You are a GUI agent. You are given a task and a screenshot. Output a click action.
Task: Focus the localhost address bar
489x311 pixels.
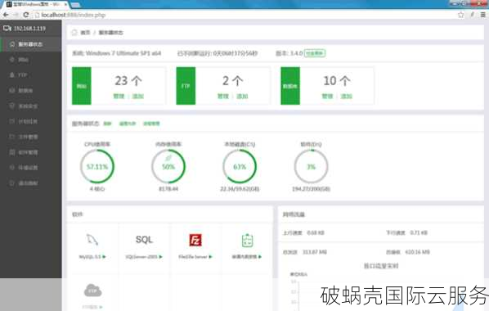pyautogui.click(x=243, y=15)
